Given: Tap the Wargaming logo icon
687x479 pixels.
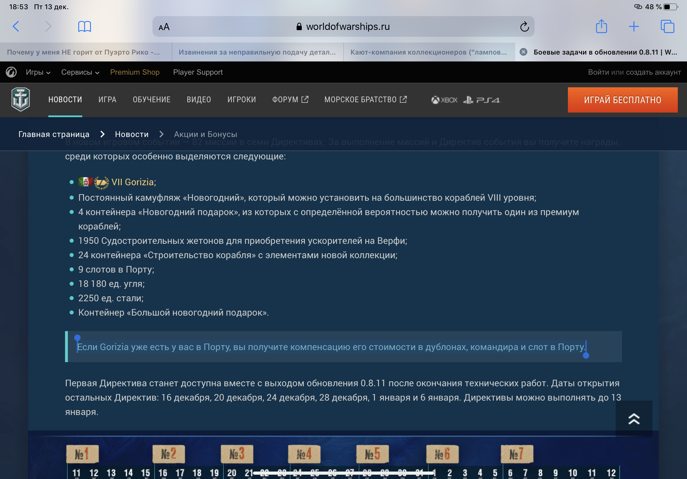Looking at the screenshot, I should tap(12, 72).
